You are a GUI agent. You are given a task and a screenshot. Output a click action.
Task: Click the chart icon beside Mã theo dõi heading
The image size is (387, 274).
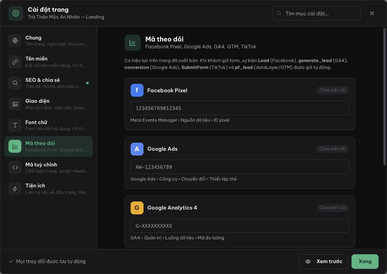pyautogui.click(x=133, y=43)
